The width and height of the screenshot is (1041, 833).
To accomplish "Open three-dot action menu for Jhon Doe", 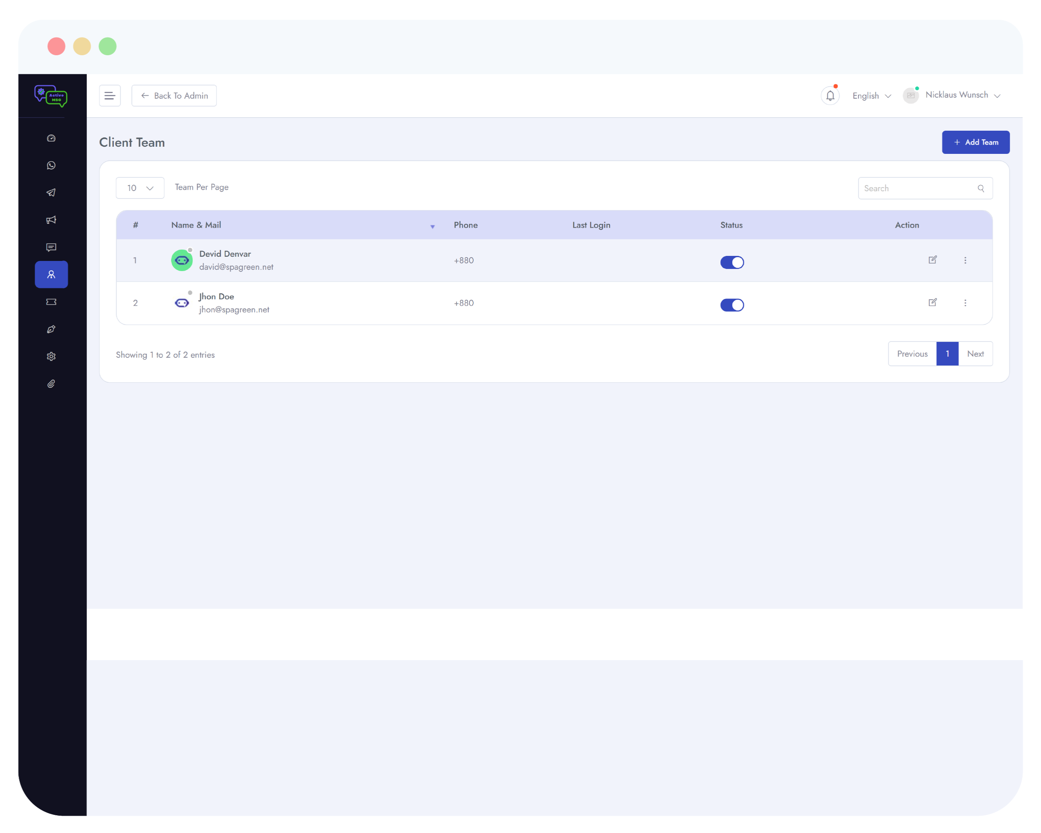I will tap(965, 303).
